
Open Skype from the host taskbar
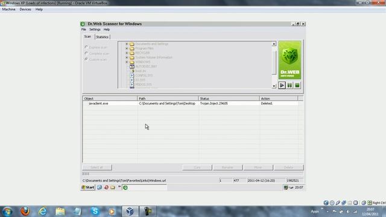(x=95, y=212)
